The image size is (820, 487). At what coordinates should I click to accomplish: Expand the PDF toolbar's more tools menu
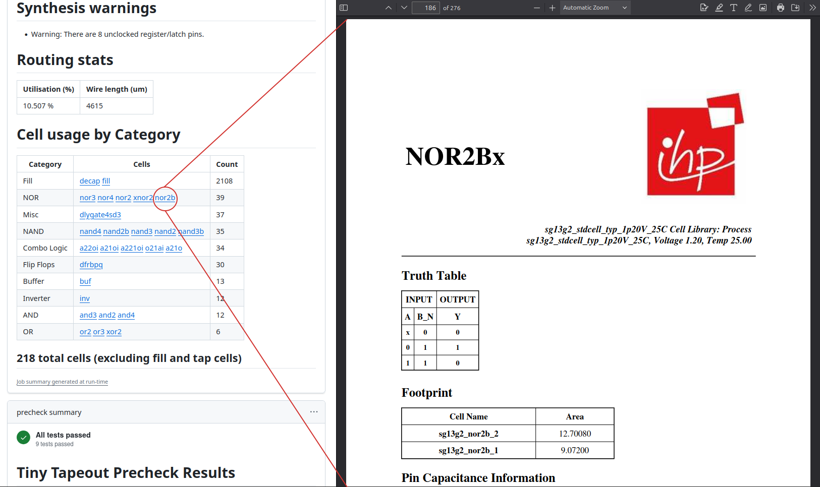[x=812, y=8]
